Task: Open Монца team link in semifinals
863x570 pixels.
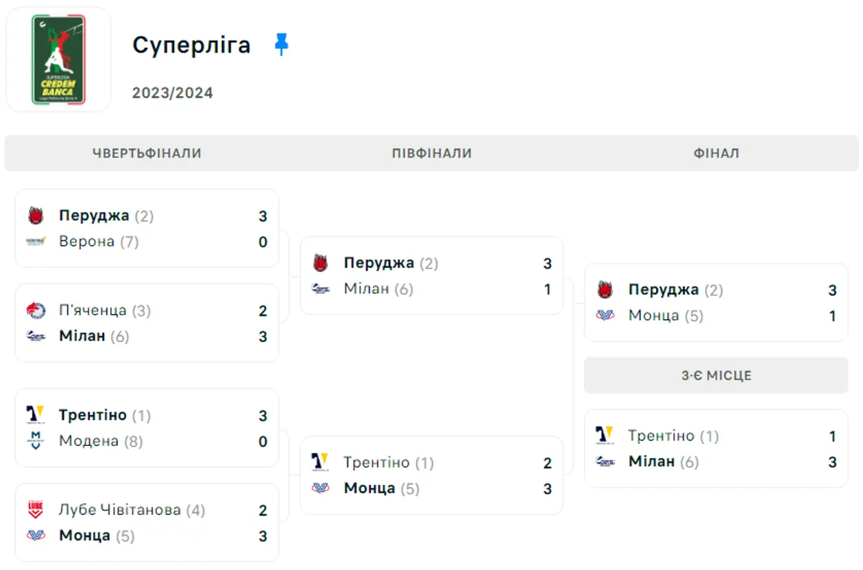Action: 369,488
